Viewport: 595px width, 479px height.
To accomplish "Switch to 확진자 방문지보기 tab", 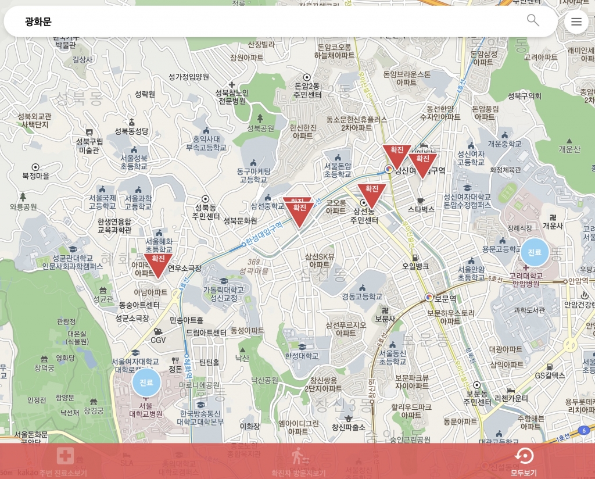I will pyautogui.click(x=298, y=462).
